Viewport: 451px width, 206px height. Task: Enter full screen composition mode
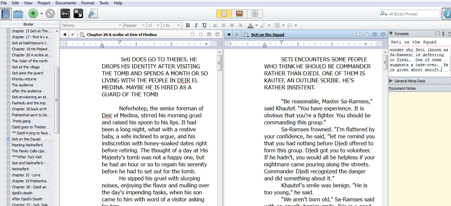[x=78, y=14]
